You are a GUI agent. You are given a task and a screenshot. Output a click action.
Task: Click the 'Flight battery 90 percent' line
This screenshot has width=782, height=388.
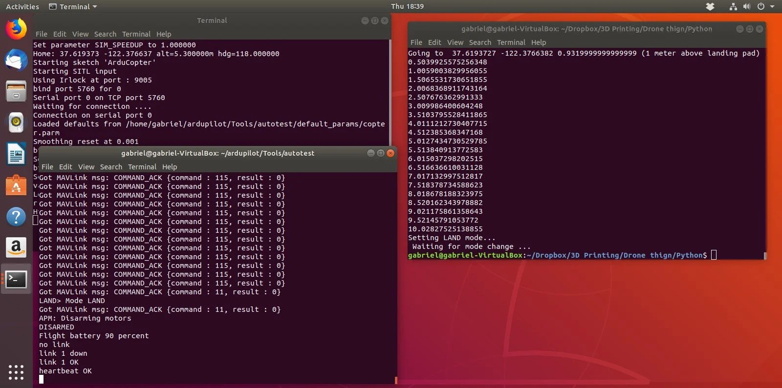(94, 336)
